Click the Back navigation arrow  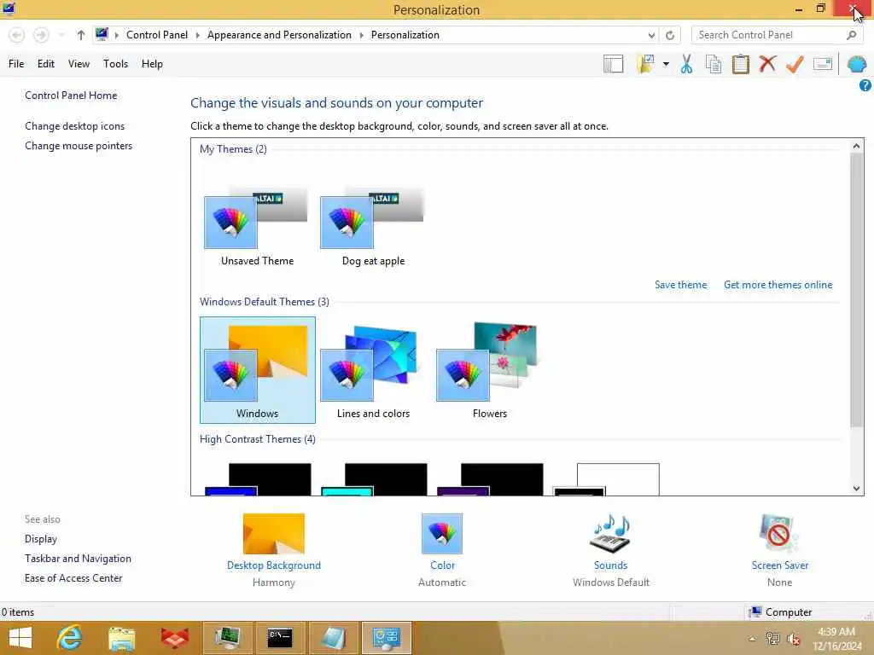pos(17,35)
